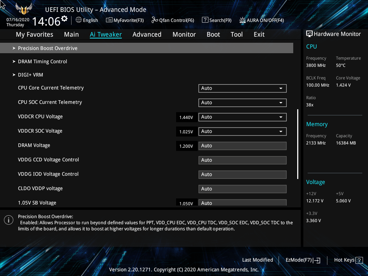The width and height of the screenshot is (368, 276).
Task: Click CLDO VDDP voltage field
Action: coord(243,189)
